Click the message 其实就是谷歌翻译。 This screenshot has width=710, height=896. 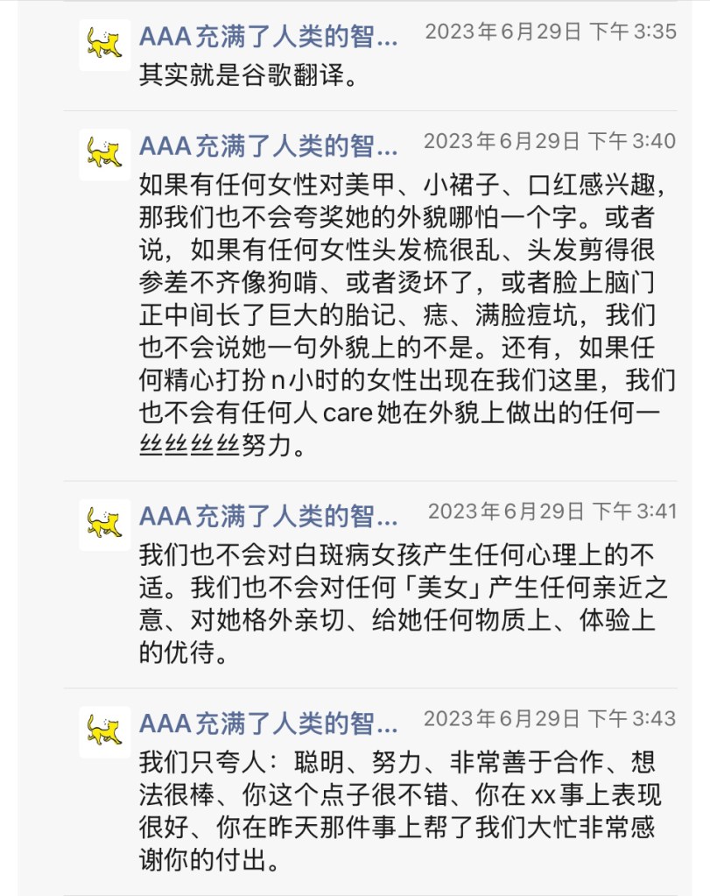tap(249, 76)
